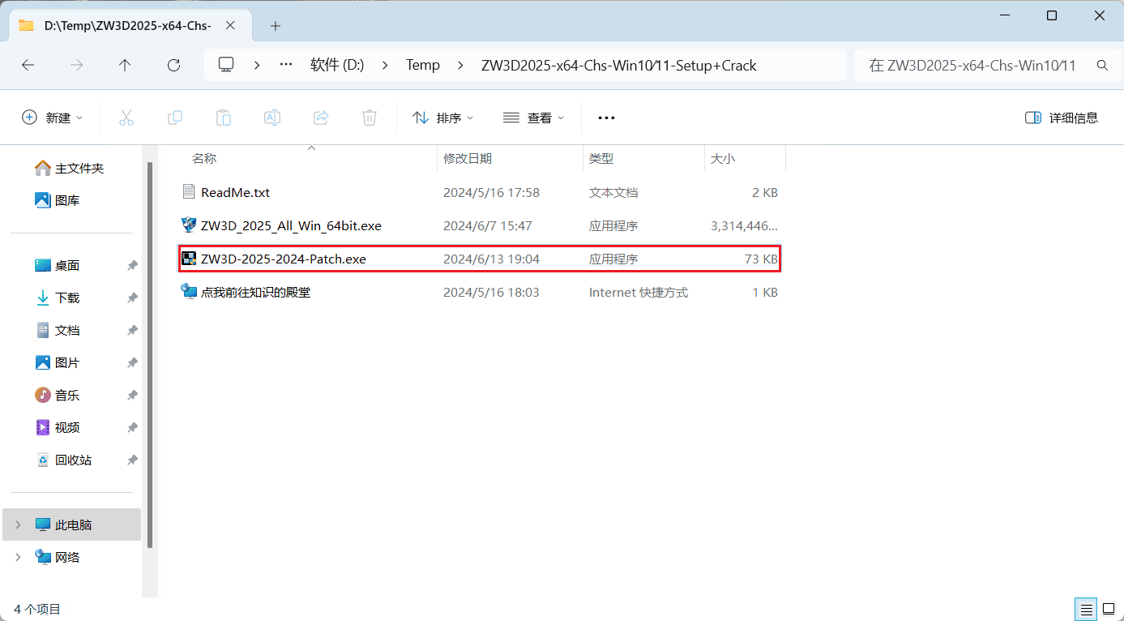Show hidden path segments via ellipsis
This screenshot has height=621, width=1124.
coord(285,65)
